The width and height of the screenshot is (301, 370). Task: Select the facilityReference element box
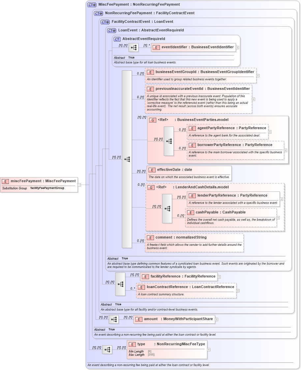178,277
